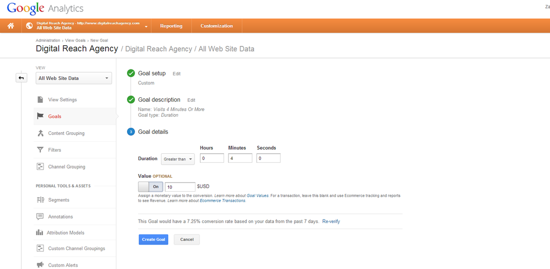Click the Goal setup heading

pyautogui.click(x=152, y=73)
